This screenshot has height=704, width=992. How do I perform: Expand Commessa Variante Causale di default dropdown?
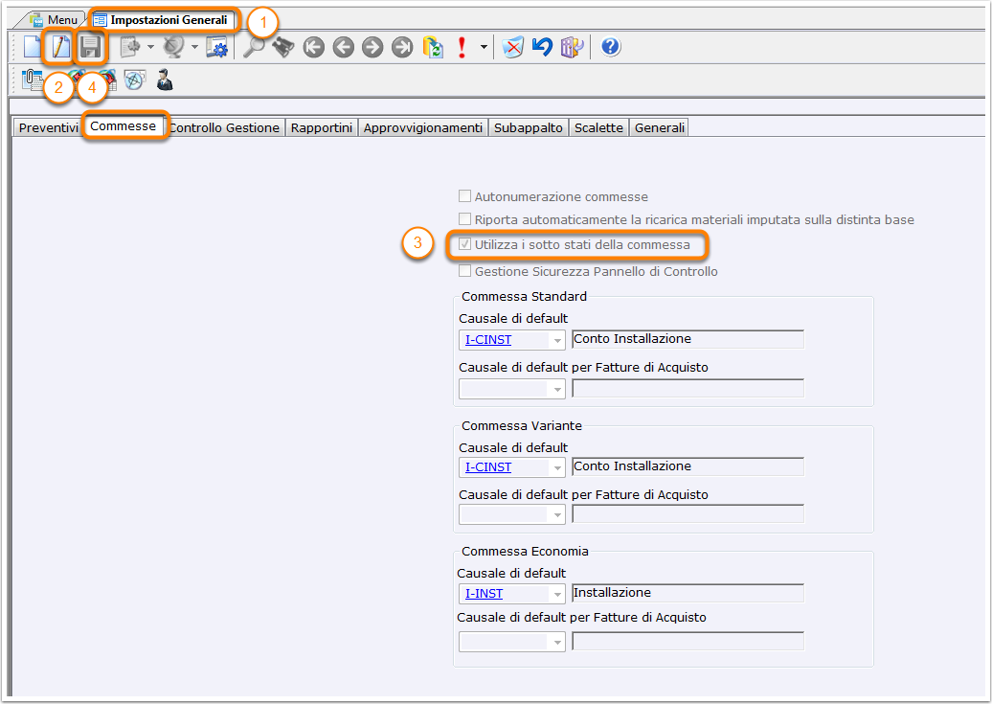pos(556,467)
